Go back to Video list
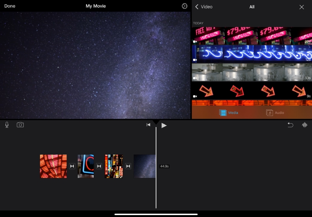Viewport: 312px width, 217px height. pyautogui.click(x=203, y=7)
